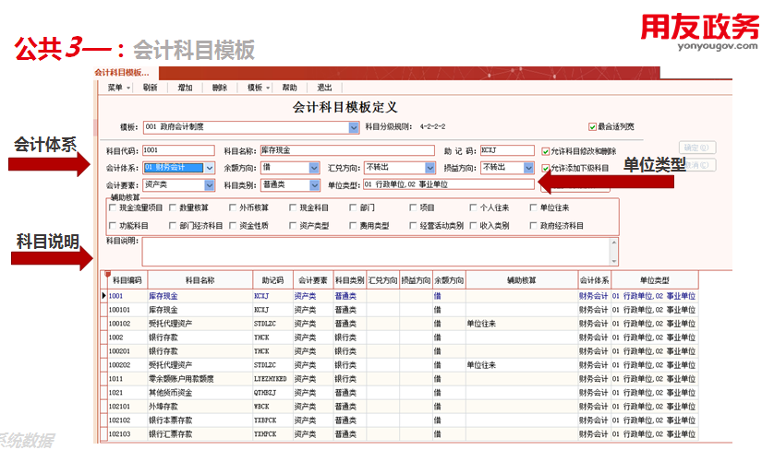
Task: Enable the 现金科目 checkbox
Action: click(x=293, y=207)
